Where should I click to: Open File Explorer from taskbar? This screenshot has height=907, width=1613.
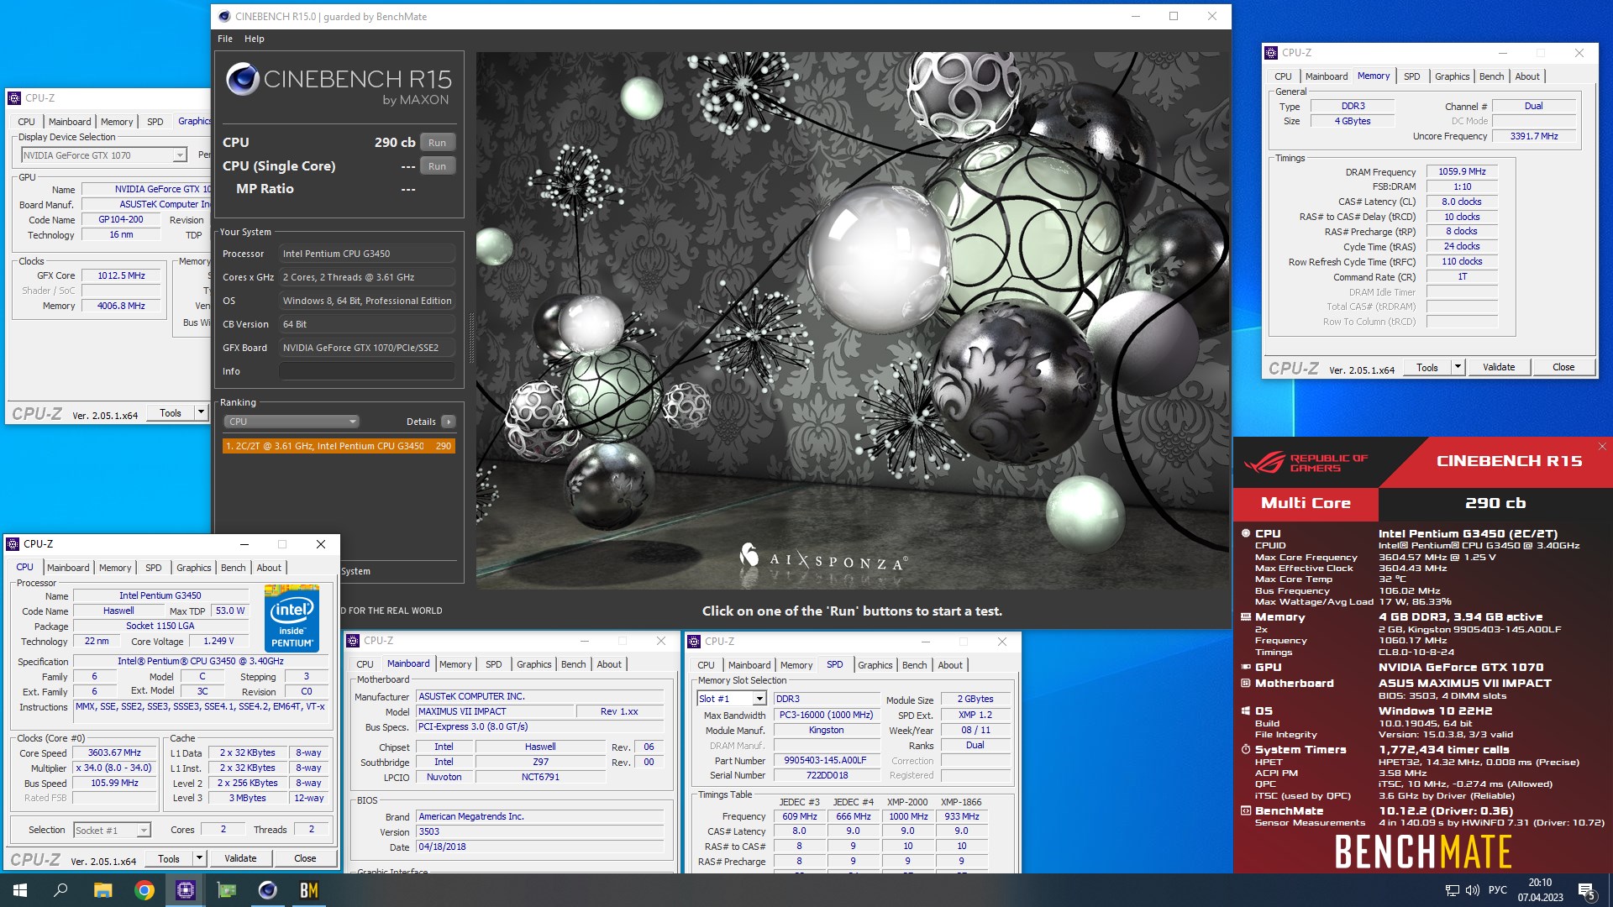102,890
